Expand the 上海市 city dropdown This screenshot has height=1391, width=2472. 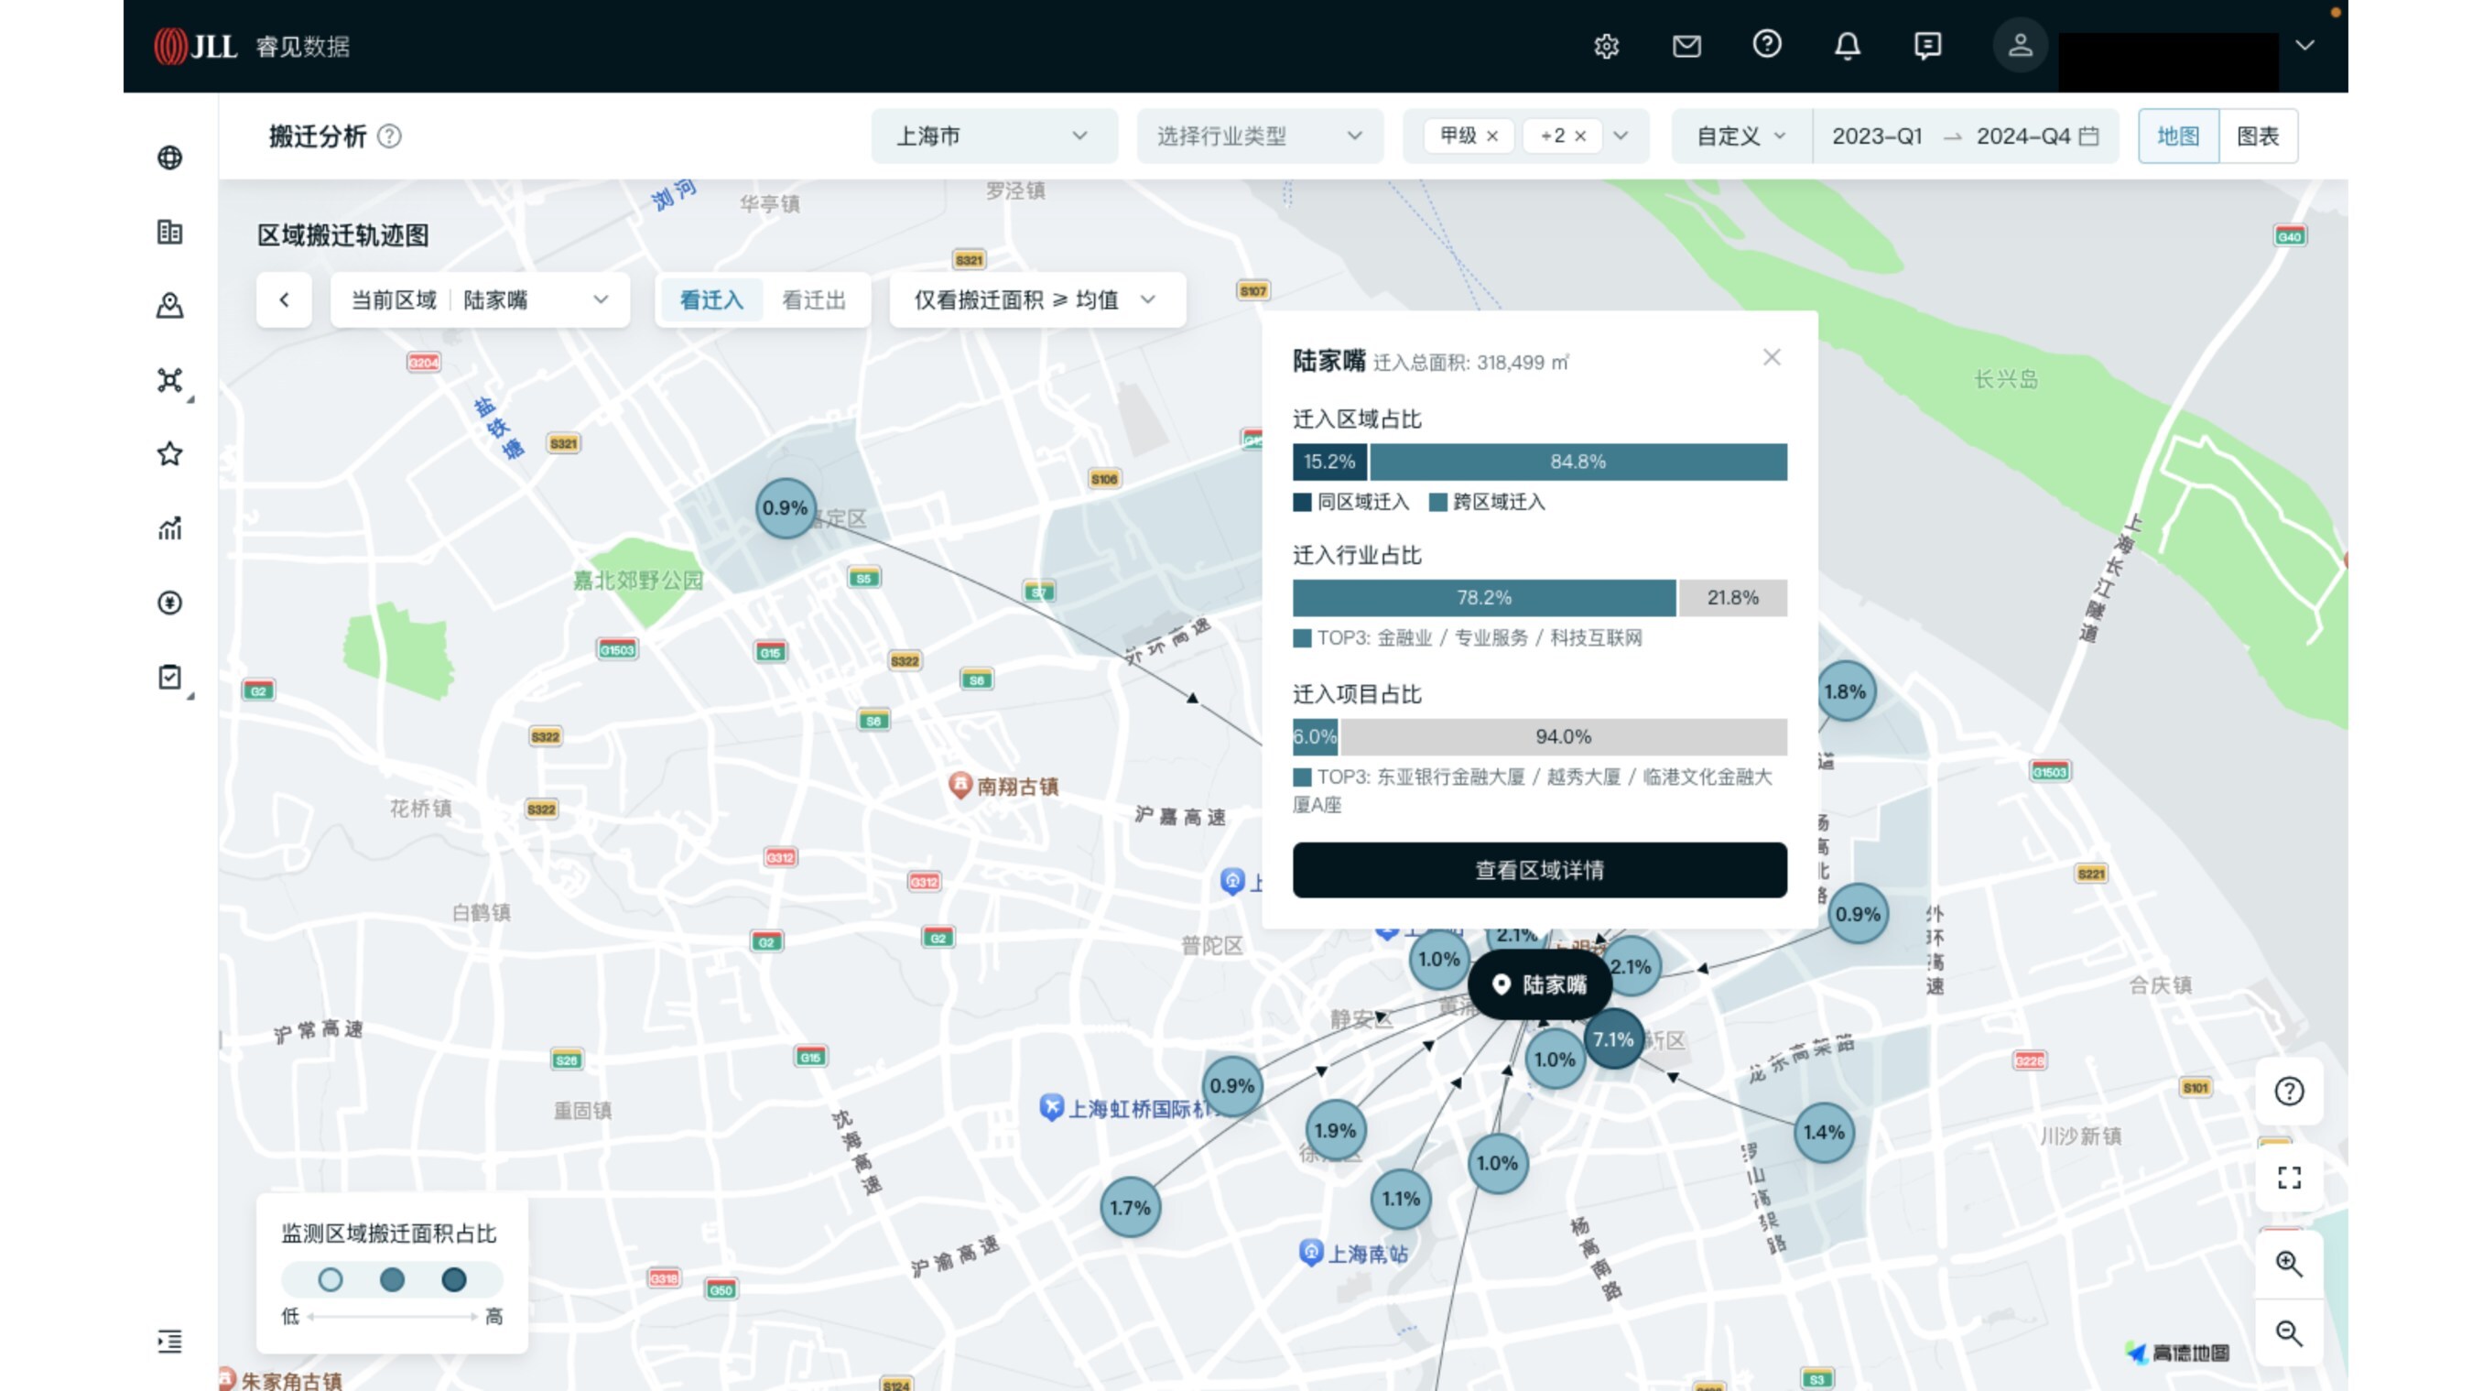click(x=993, y=136)
